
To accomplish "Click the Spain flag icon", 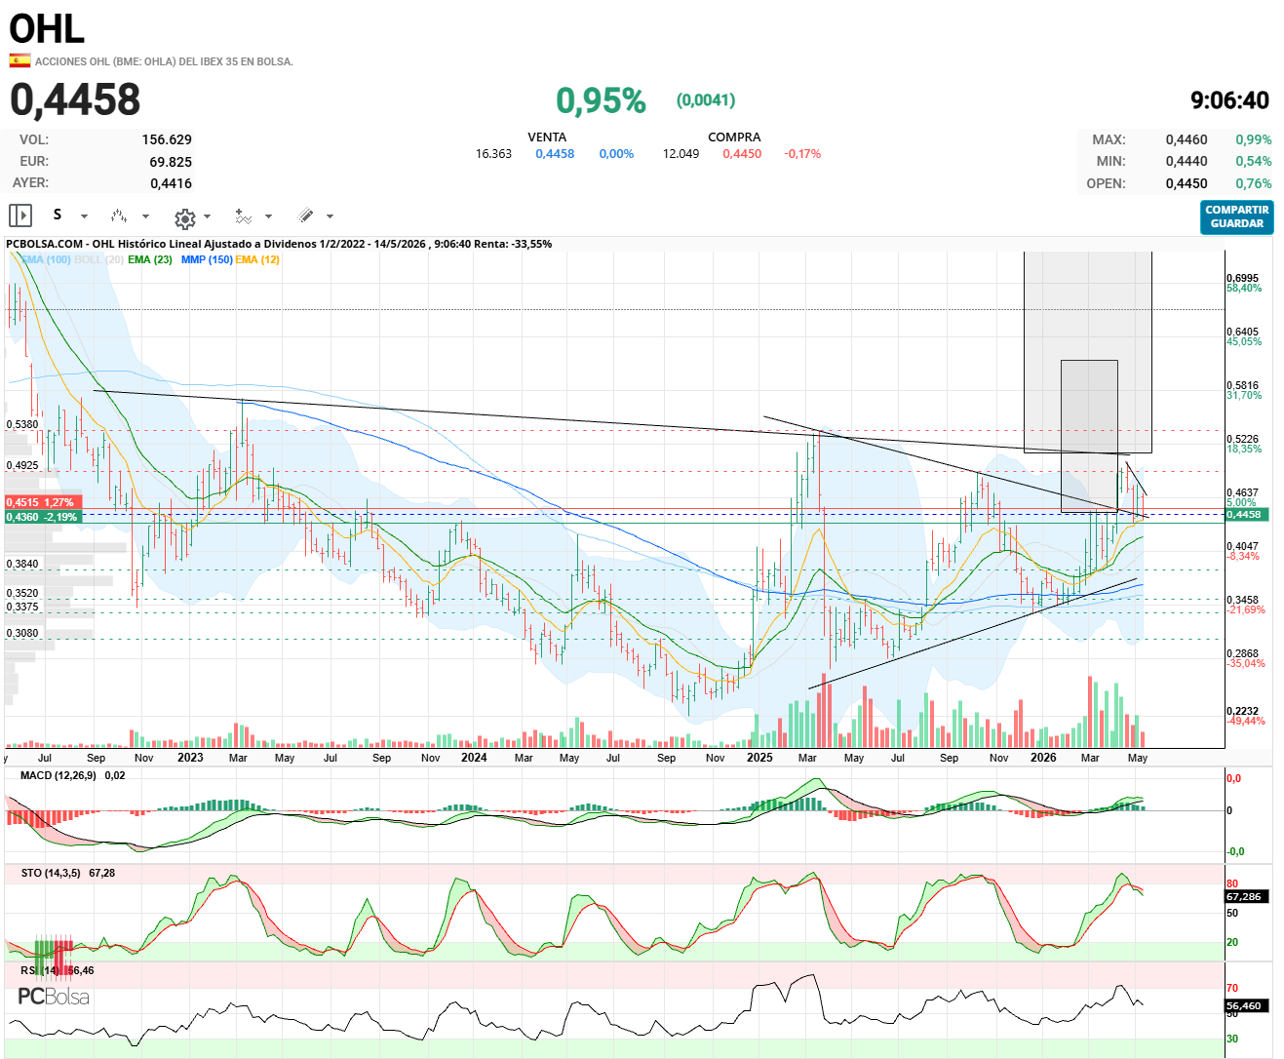I will tap(19, 60).
